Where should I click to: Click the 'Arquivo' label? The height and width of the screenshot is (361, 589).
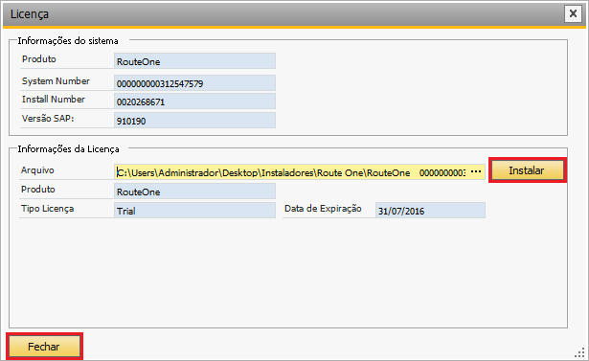[37, 170]
